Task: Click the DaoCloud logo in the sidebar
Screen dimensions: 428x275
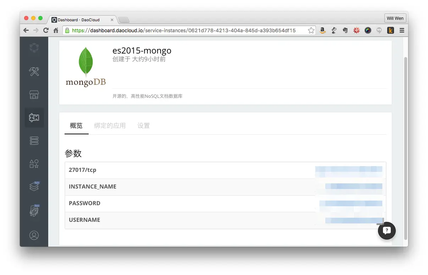Action: pyautogui.click(x=34, y=47)
